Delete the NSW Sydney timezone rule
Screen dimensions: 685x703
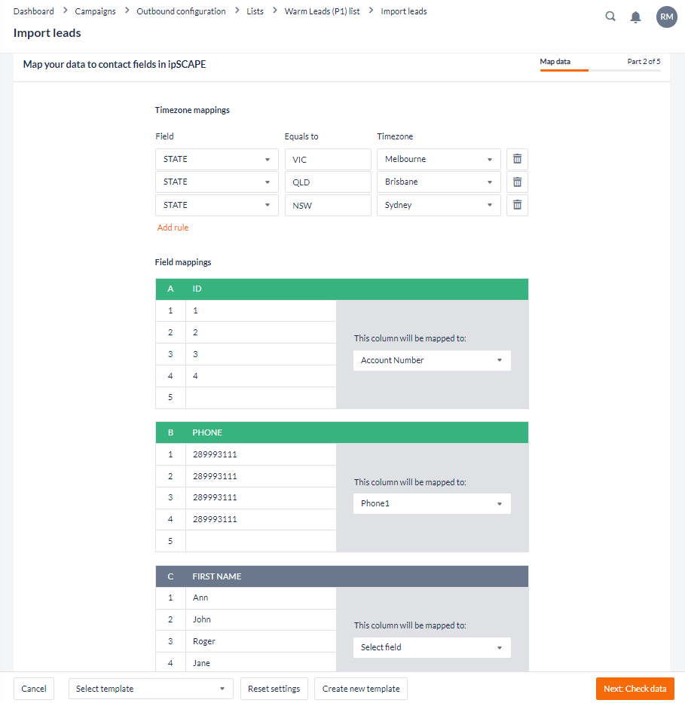click(x=517, y=205)
